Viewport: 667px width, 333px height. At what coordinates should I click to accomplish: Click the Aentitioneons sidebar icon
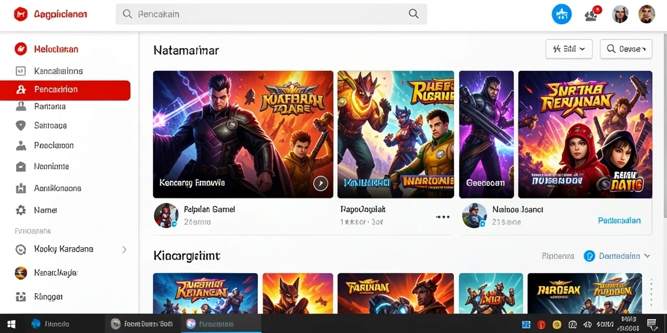(20, 188)
